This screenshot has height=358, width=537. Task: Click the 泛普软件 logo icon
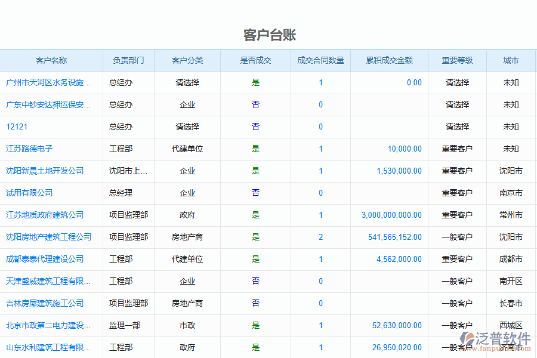[467, 338]
